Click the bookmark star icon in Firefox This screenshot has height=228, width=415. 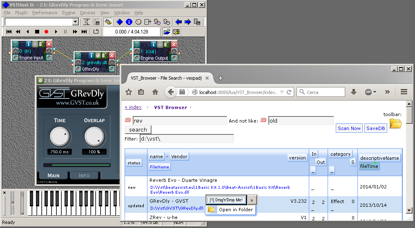(x=129, y=92)
